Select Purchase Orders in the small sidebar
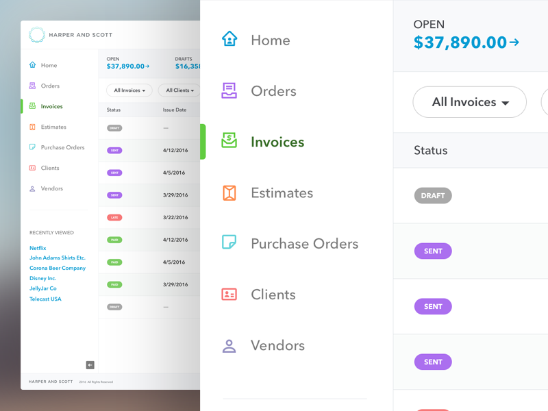The image size is (548, 411). [x=62, y=147]
